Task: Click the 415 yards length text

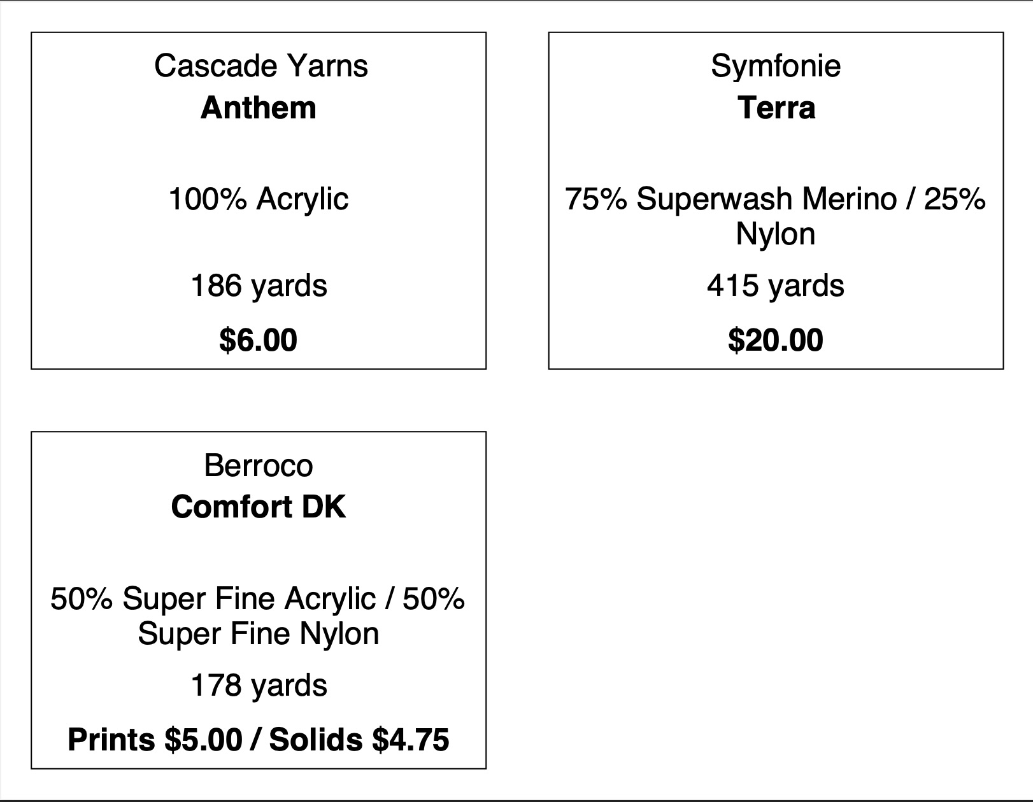Action: click(x=776, y=285)
